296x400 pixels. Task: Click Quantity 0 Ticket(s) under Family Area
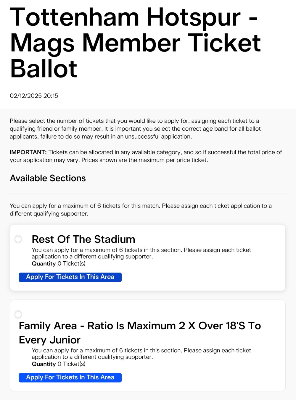(59, 364)
